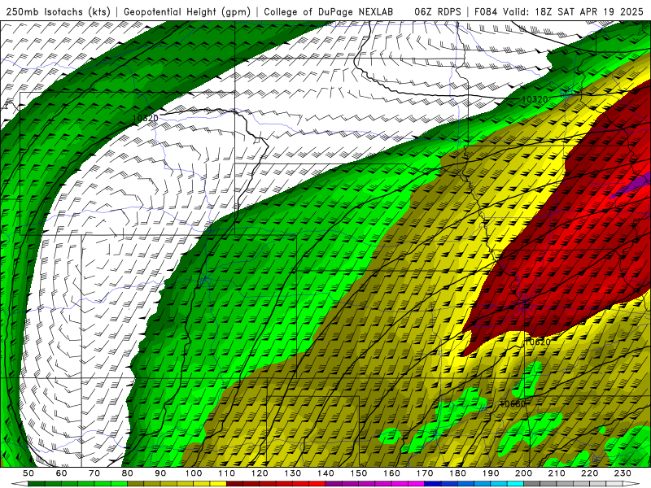Viewport: 651px width, 488px height.
Task: Click the '210' value on the color scale
Action: (557, 473)
